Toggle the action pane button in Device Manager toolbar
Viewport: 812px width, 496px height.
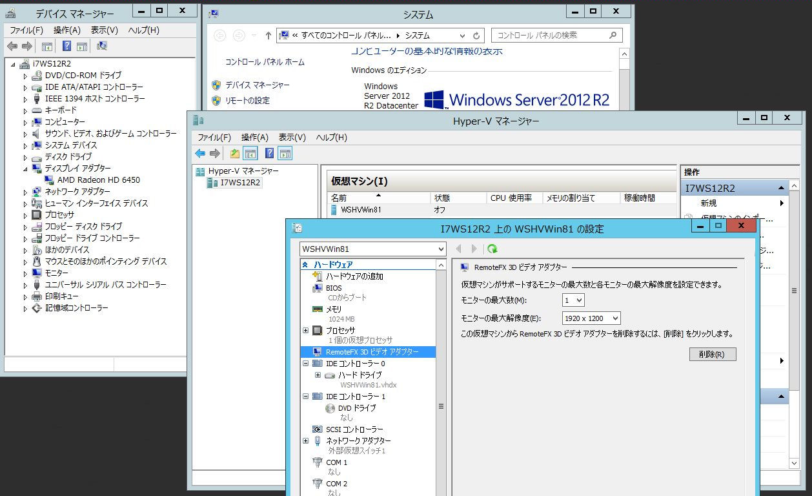pyautogui.click(x=82, y=46)
